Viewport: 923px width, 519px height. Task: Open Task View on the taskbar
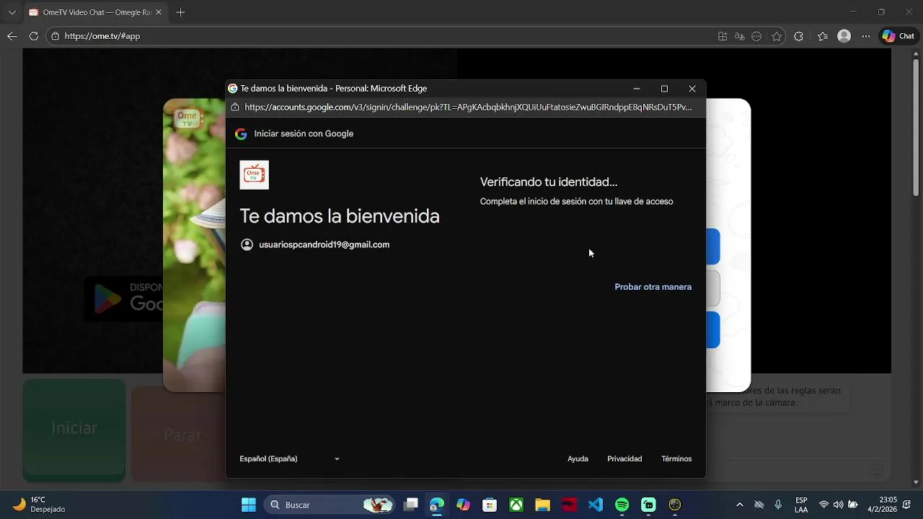411,505
